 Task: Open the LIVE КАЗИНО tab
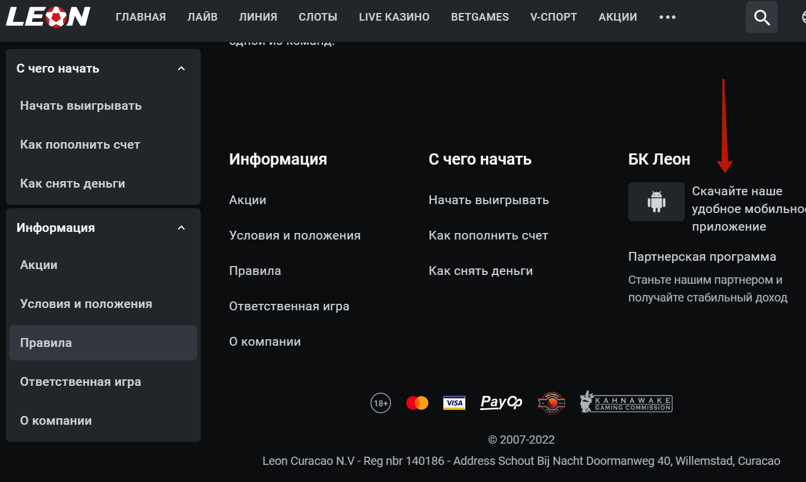click(393, 17)
